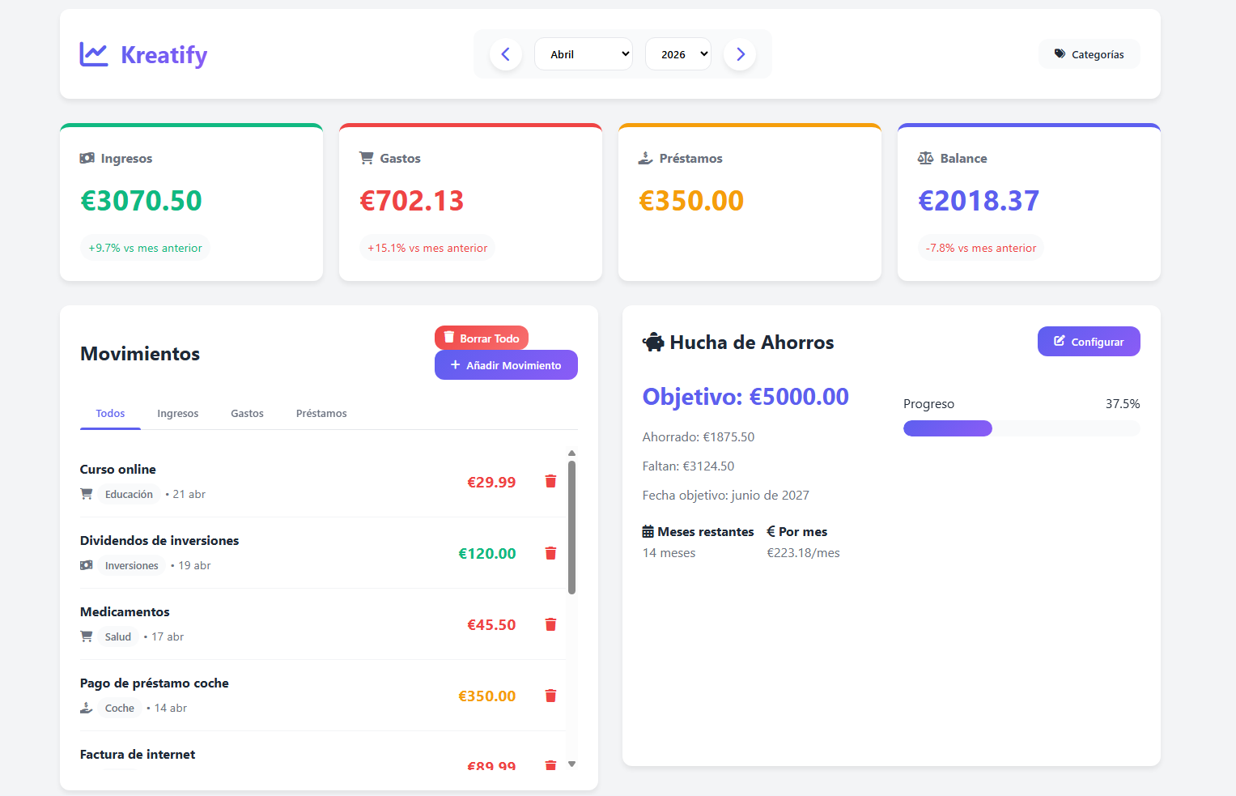Delete the Medicamentos entry via trash icon
Screen dimensions: 1236x796
pos(550,624)
